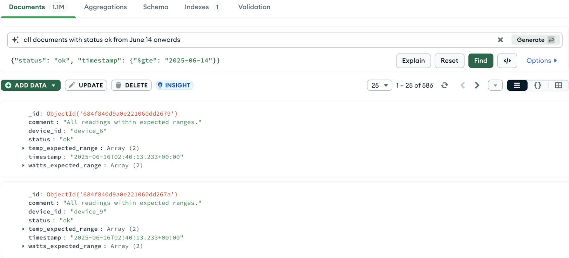
Task: Switch to the Indexes tab
Action: tap(197, 7)
